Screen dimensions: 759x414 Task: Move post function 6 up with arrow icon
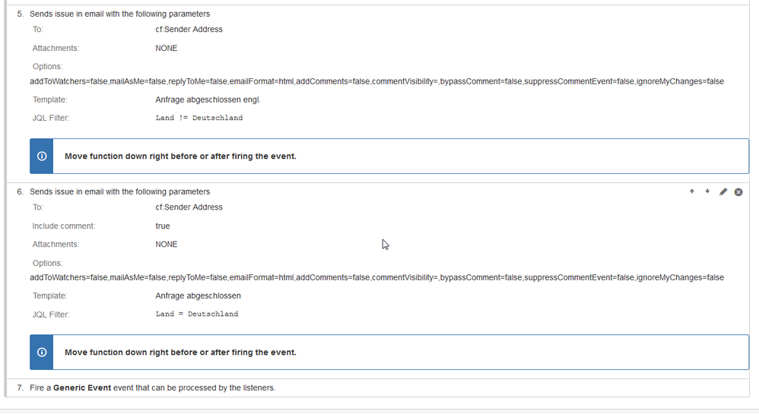(x=692, y=191)
